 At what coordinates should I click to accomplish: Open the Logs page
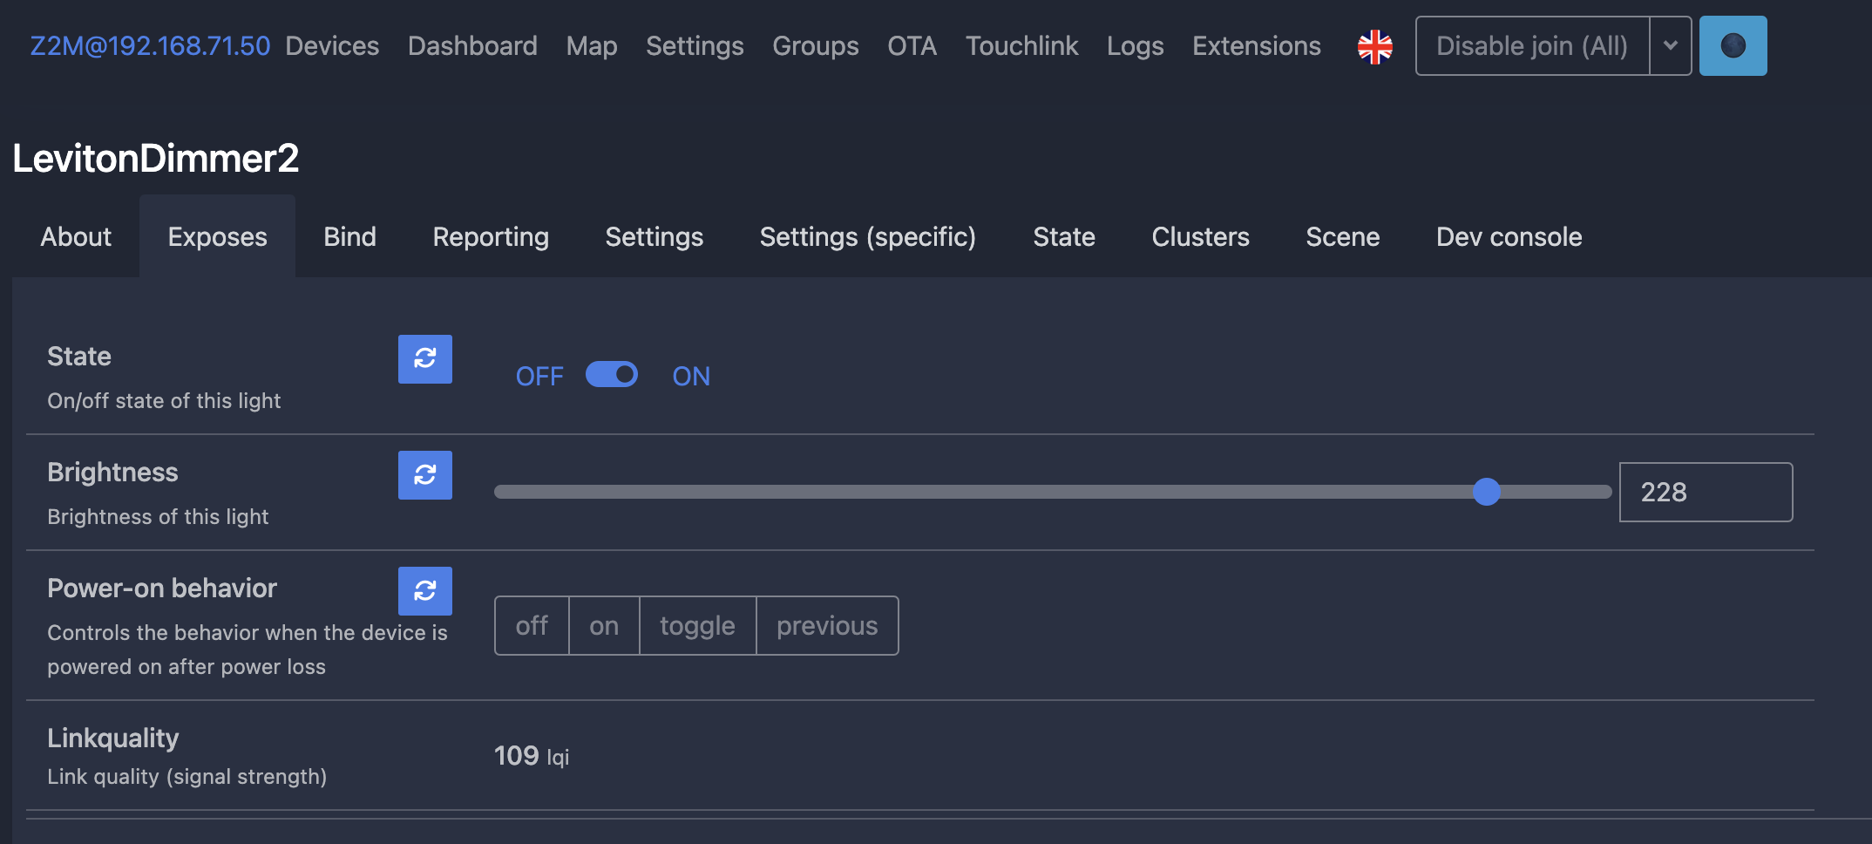[x=1136, y=46]
